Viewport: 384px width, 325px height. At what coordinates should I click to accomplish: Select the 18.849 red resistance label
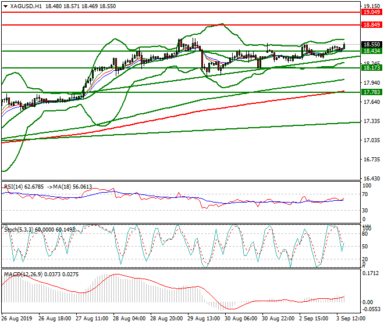(372, 25)
